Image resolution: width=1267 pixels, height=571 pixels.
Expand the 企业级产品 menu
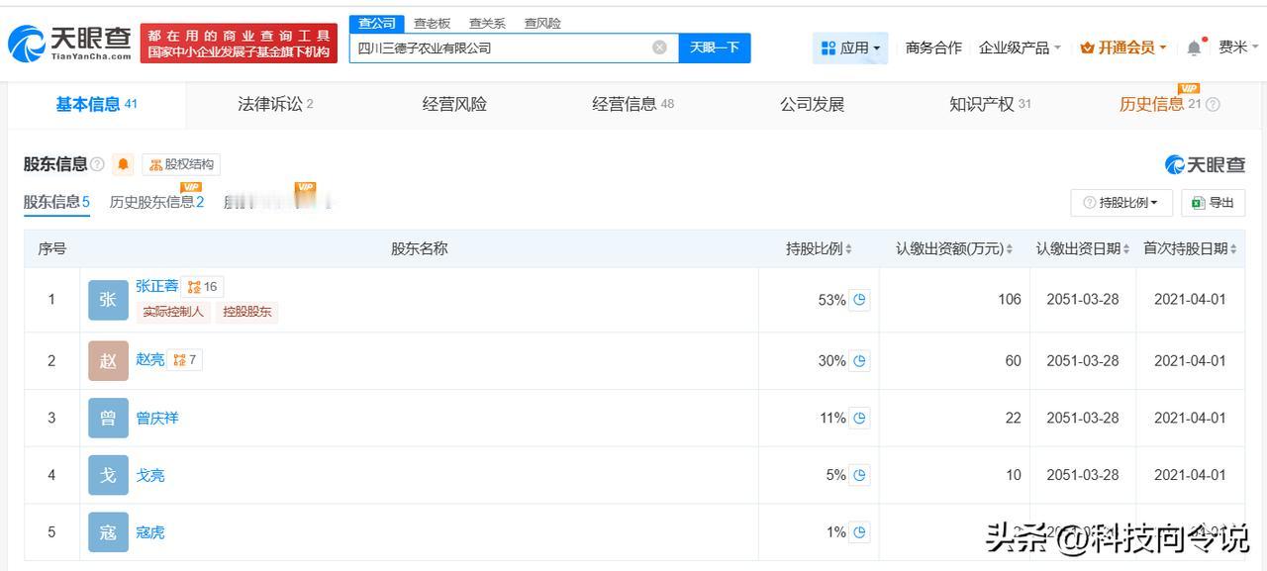pos(1020,48)
